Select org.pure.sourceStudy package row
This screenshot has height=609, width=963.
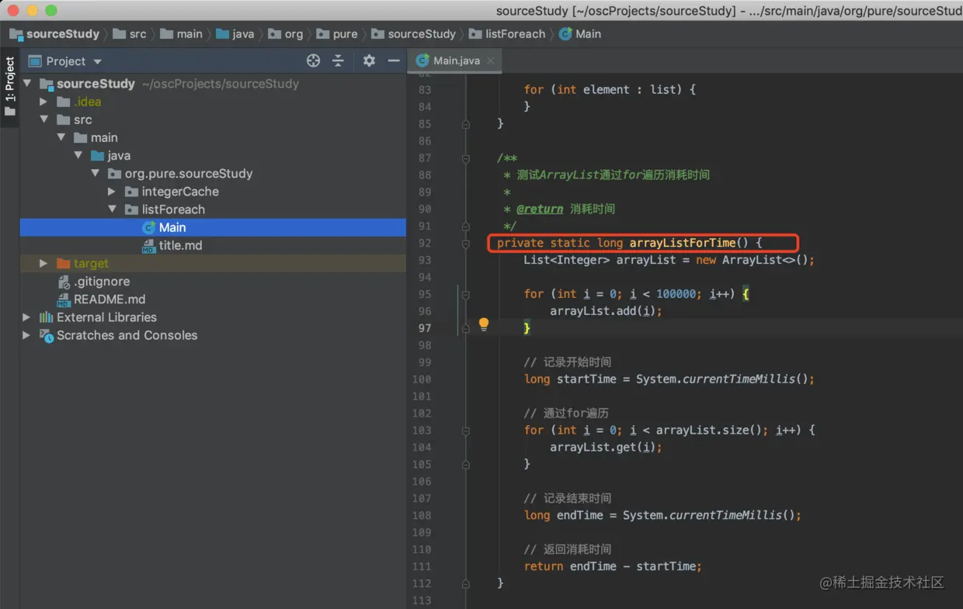[213, 174]
